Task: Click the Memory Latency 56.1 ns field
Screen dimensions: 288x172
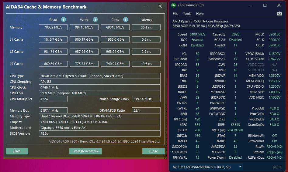Action: tap(146, 27)
